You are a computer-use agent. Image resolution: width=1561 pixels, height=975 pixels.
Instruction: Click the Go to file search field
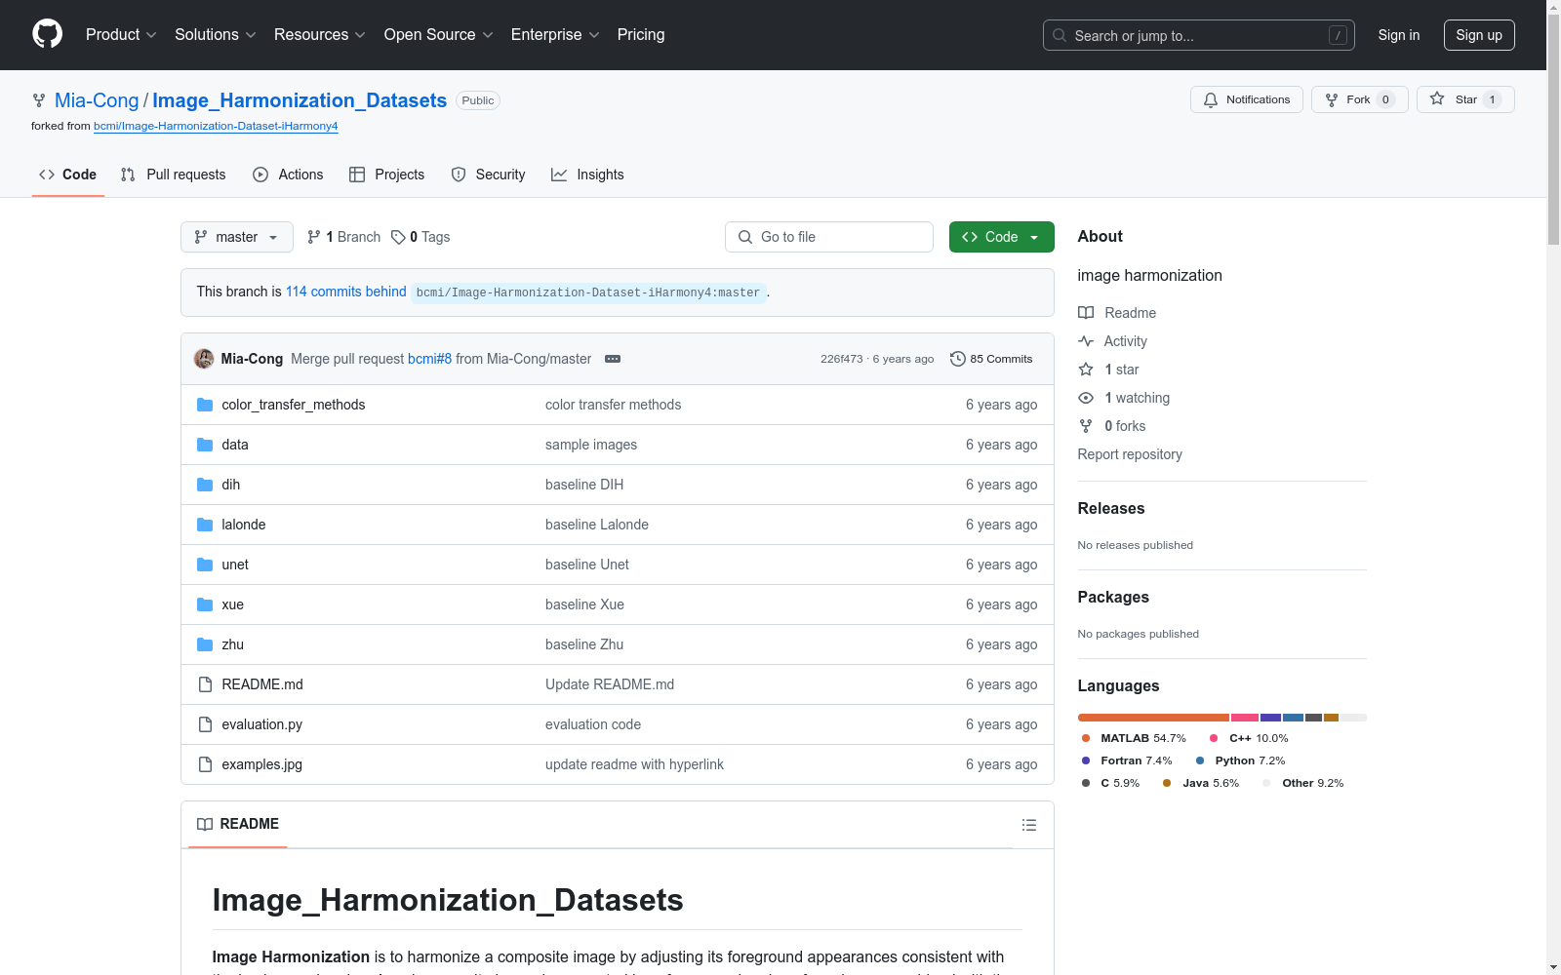[829, 237]
